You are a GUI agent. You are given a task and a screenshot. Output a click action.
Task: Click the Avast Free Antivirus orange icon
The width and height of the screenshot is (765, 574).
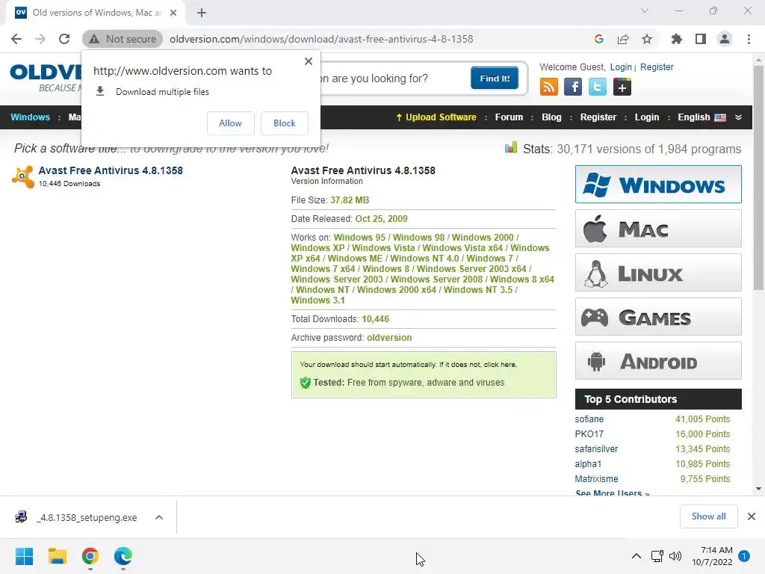click(23, 176)
